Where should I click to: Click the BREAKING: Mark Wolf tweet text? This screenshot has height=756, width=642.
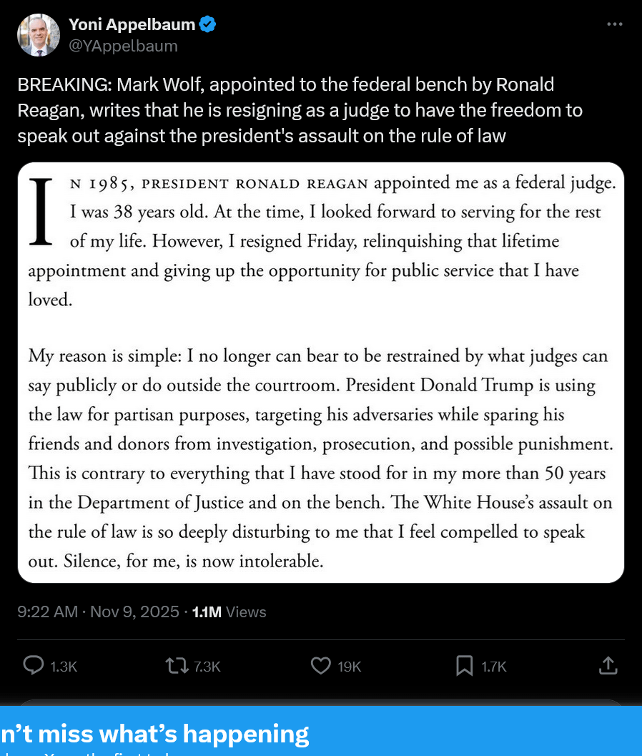coord(300,110)
